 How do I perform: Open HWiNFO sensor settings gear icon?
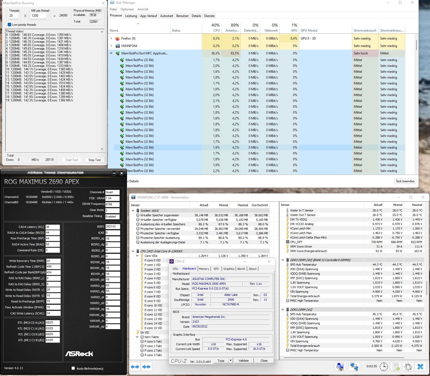[x=408, y=366]
